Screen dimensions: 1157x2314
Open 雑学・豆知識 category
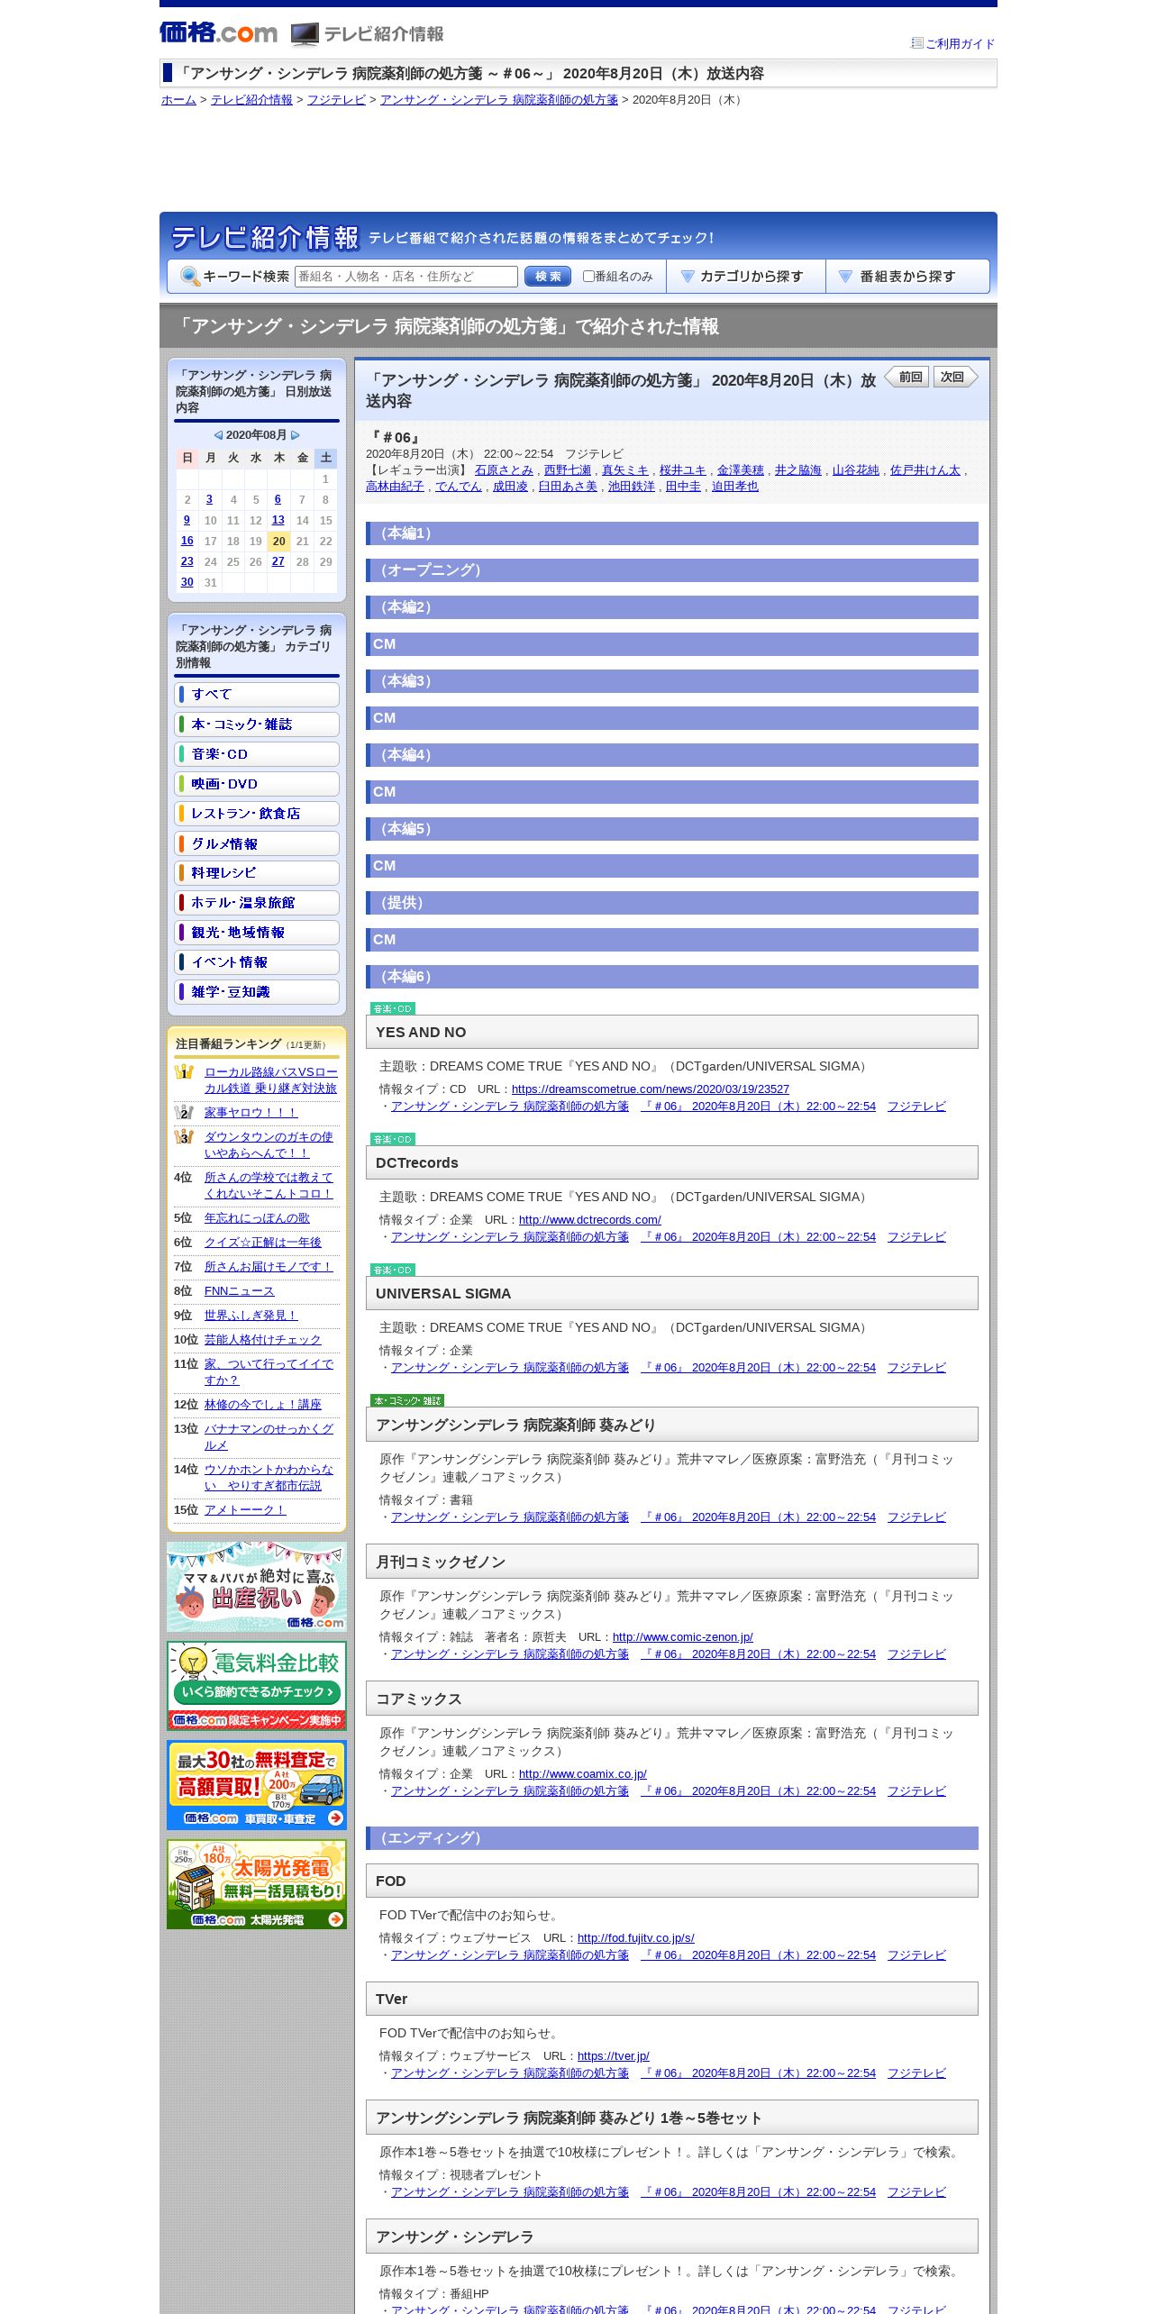pyautogui.click(x=257, y=991)
